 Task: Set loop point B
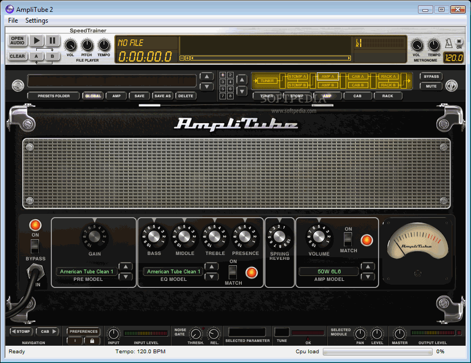[52, 56]
